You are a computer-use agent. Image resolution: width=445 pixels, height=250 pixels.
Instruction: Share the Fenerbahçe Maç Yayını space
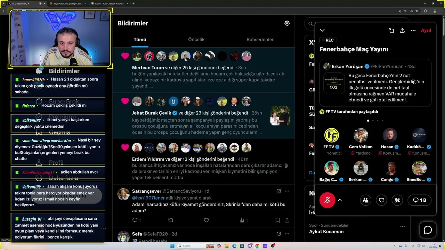(402, 31)
